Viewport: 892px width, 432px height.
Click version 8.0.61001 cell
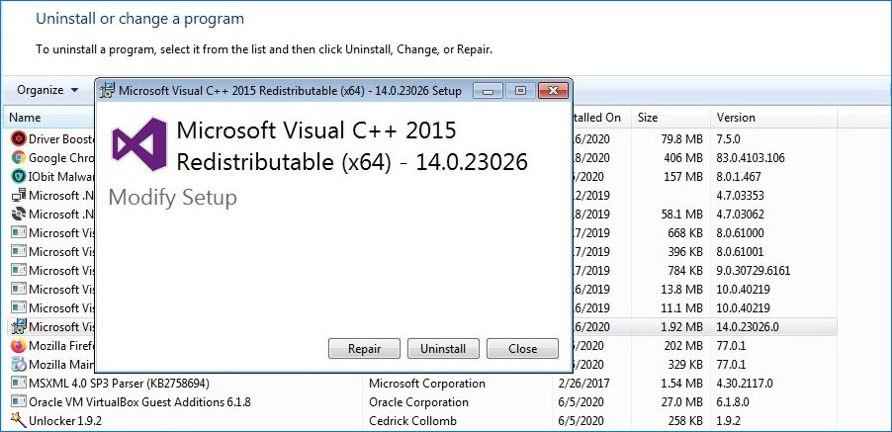pos(740,251)
